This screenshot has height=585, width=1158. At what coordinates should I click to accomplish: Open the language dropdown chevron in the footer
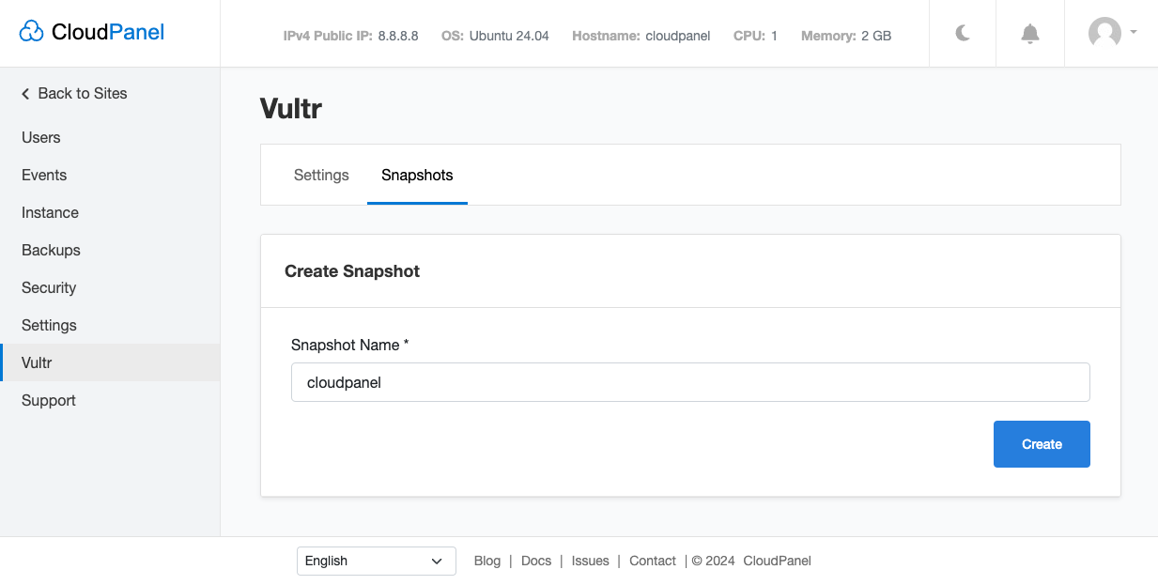pos(438,561)
